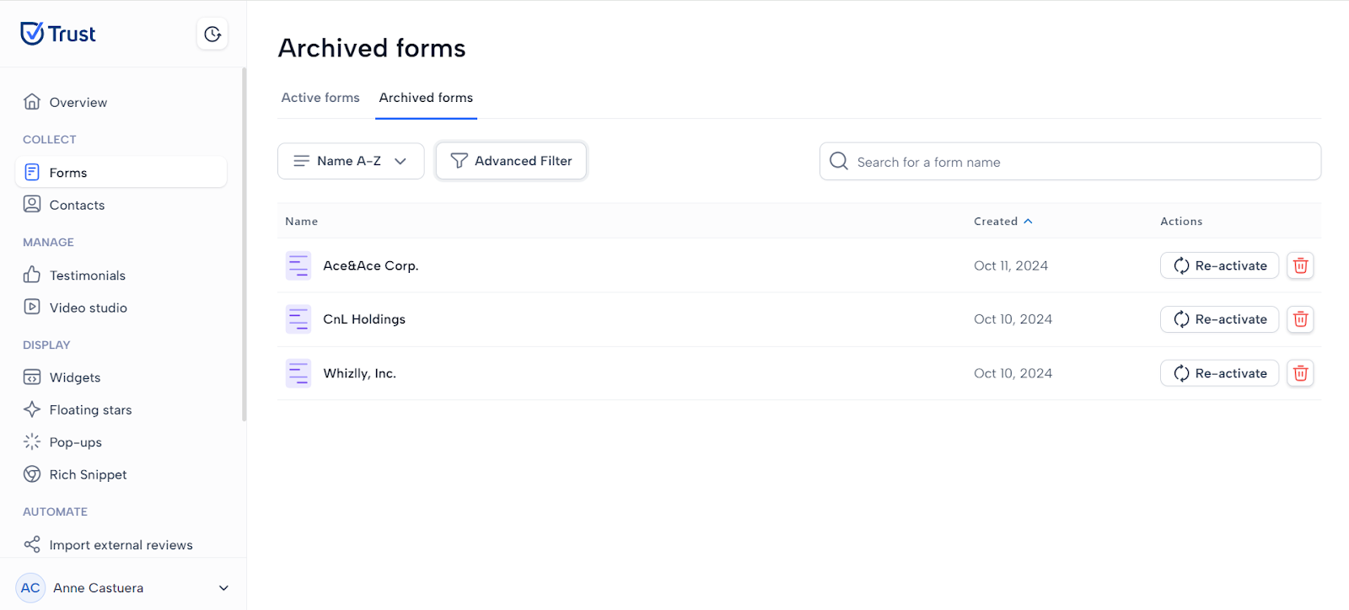The image size is (1349, 610).
Task: Click the Pop-ups sparkle icon
Action: [32, 441]
